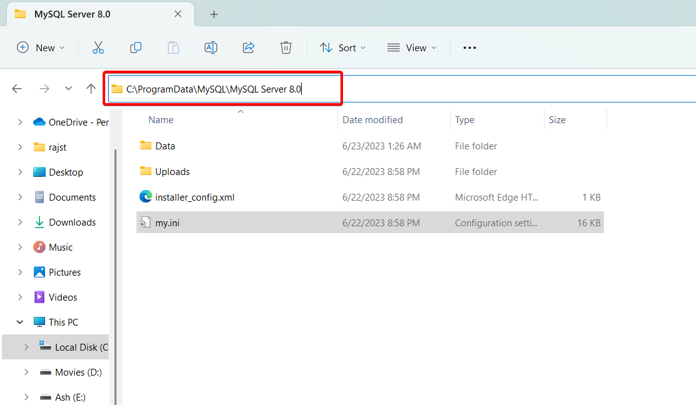The image size is (696, 405).
Task: Share the selected file
Action: point(248,47)
